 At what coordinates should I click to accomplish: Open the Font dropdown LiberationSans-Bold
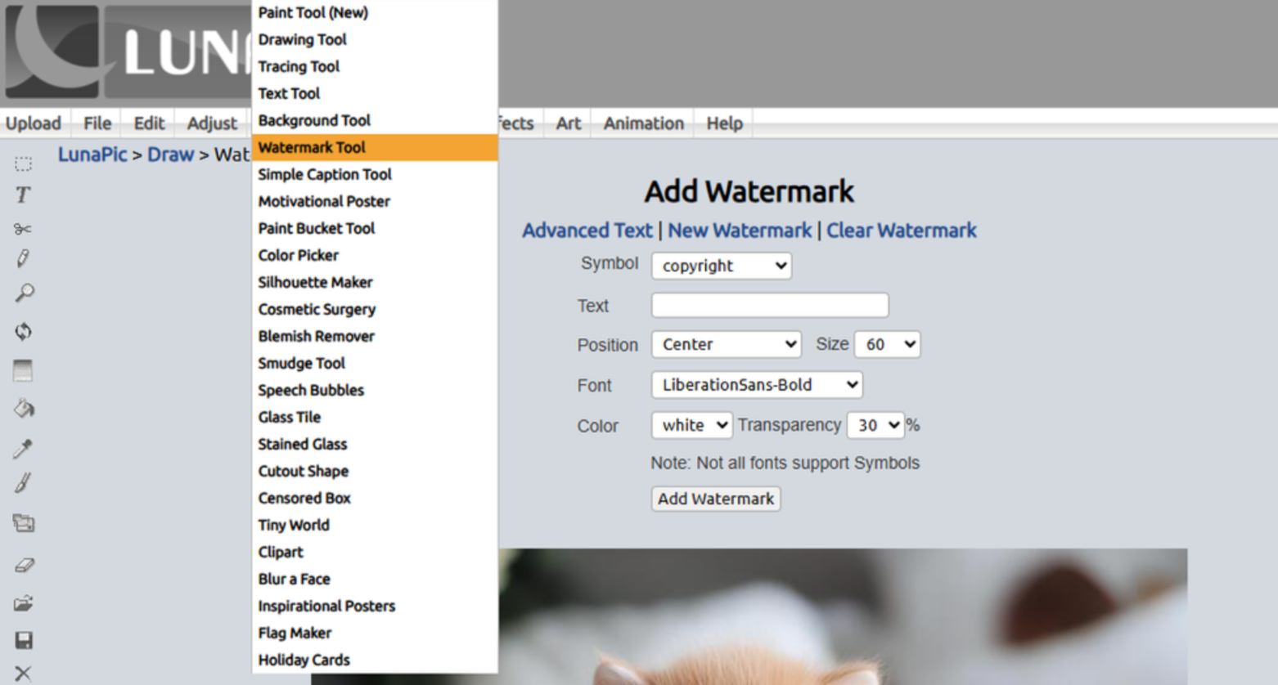pyautogui.click(x=757, y=385)
